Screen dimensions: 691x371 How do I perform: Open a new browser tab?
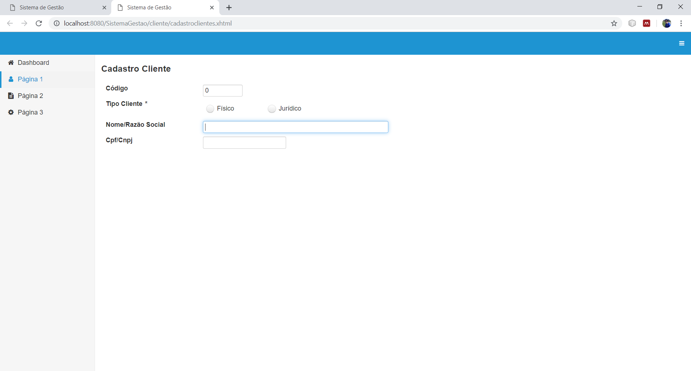tap(229, 8)
